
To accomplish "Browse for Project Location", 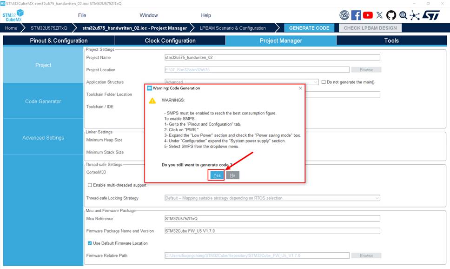I will 366,70.
